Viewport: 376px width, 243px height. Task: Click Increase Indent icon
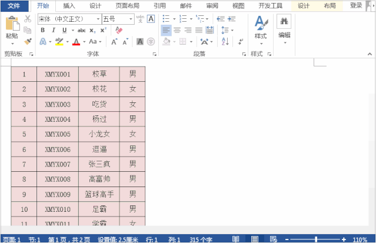coord(232,19)
